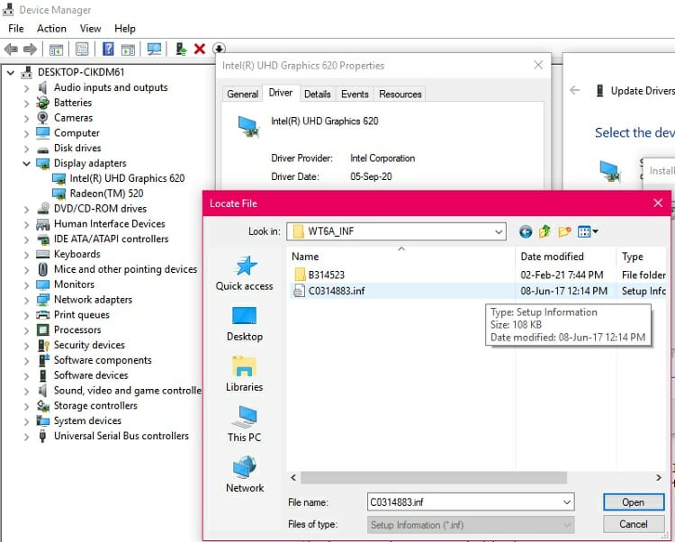
Task: Switch to the Events tab
Action: tap(355, 94)
